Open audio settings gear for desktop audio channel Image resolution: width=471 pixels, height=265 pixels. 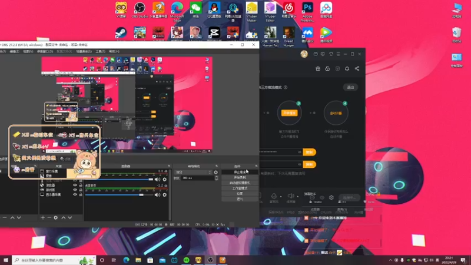click(x=165, y=195)
